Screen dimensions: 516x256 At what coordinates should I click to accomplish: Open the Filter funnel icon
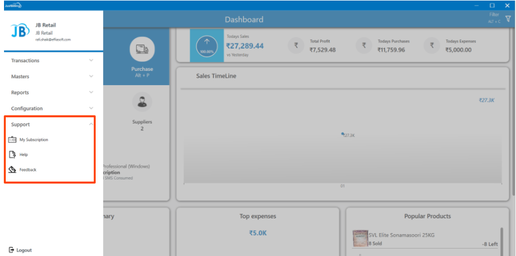click(507, 19)
